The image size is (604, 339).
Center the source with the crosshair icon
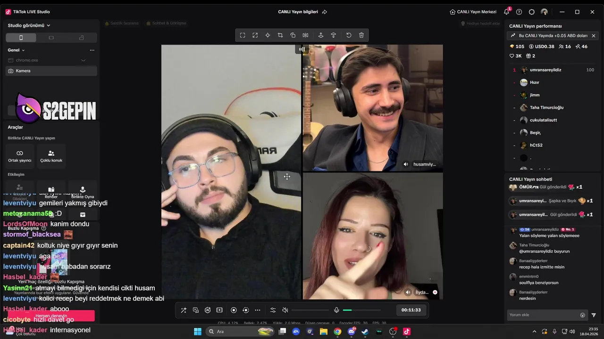click(x=268, y=35)
